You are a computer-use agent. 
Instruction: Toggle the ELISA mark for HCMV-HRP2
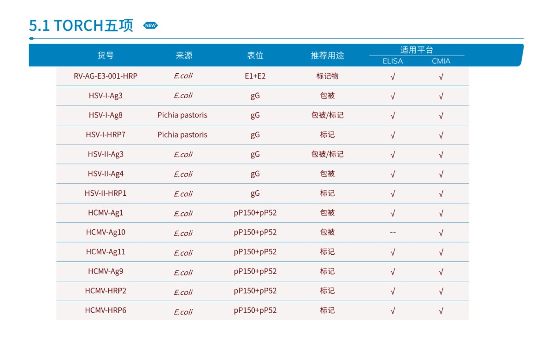pyautogui.click(x=393, y=291)
